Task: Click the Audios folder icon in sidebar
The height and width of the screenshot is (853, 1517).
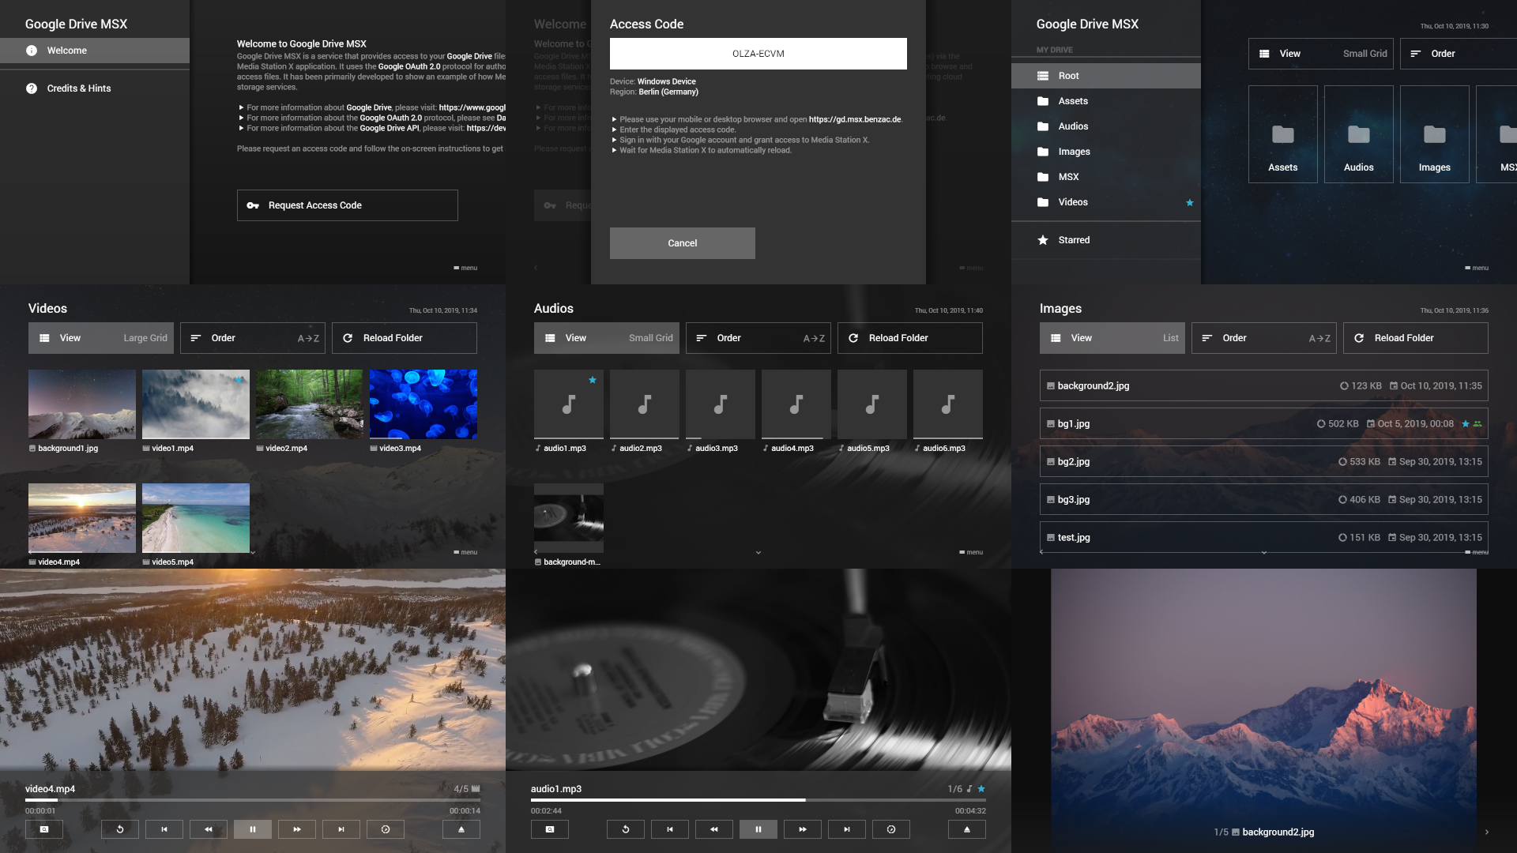Action: click(1043, 126)
